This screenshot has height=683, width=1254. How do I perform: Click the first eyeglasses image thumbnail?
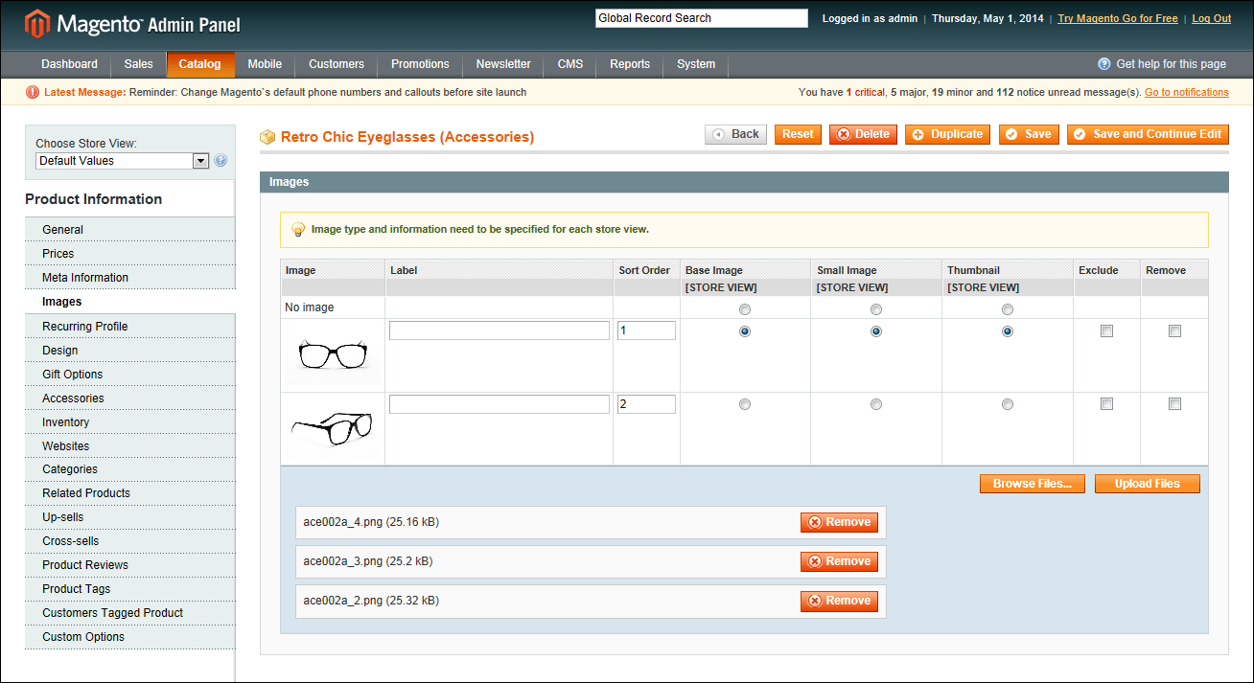332,355
